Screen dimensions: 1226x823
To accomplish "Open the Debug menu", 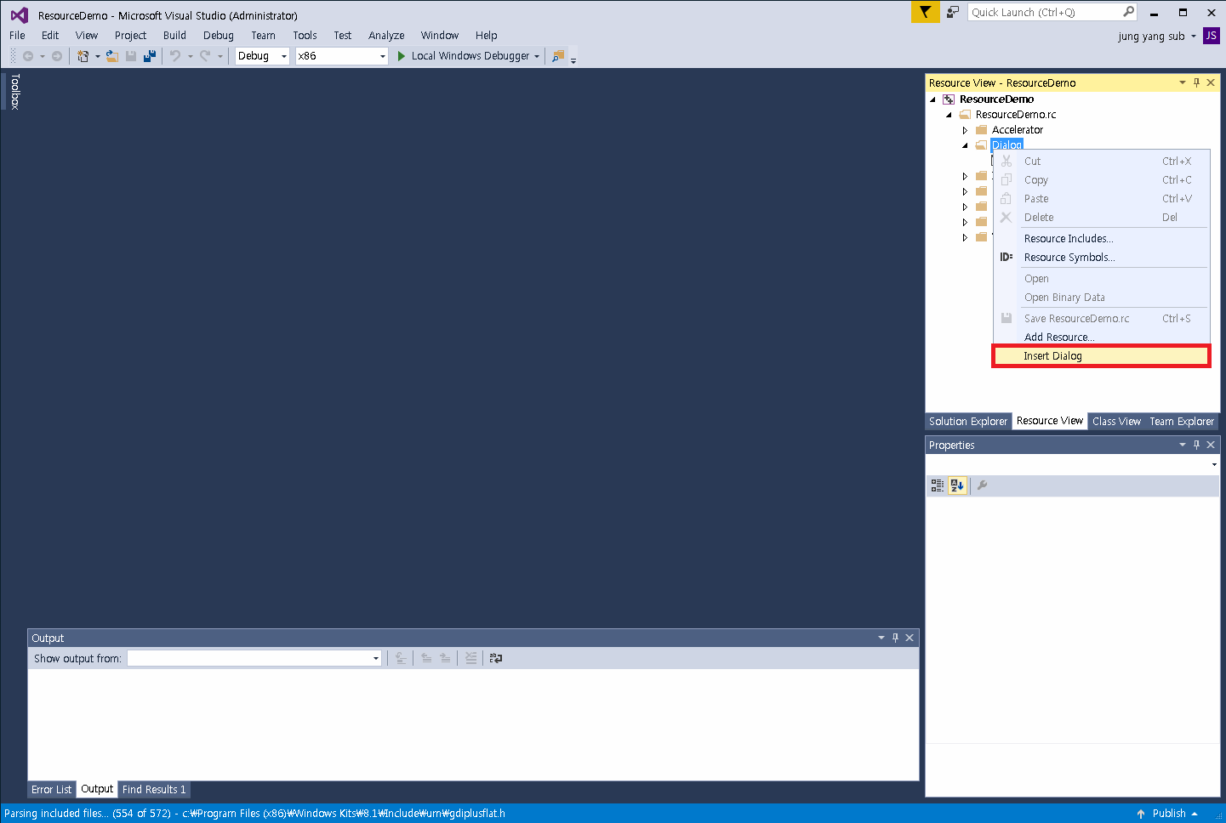I will pyautogui.click(x=219, y=36).
